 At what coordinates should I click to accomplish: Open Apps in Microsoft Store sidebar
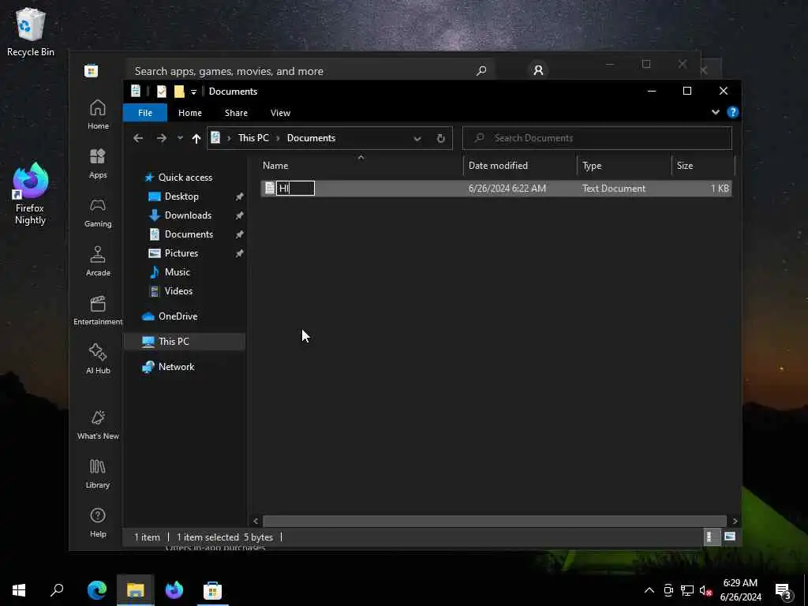(x=98, y=163)
